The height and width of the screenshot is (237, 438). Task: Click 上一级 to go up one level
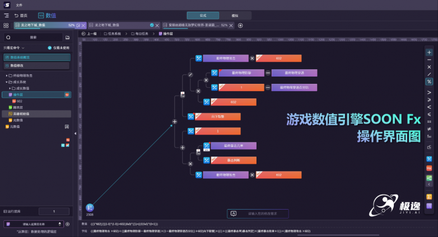(x=90, y=34)
